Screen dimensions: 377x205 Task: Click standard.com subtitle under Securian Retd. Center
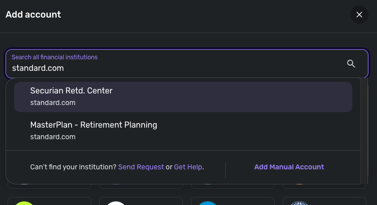[x=53, y=102]
